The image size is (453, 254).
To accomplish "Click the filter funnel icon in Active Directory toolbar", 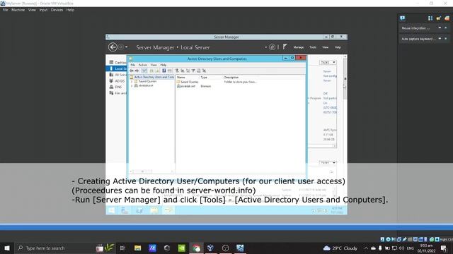I will tap(193, 71).
